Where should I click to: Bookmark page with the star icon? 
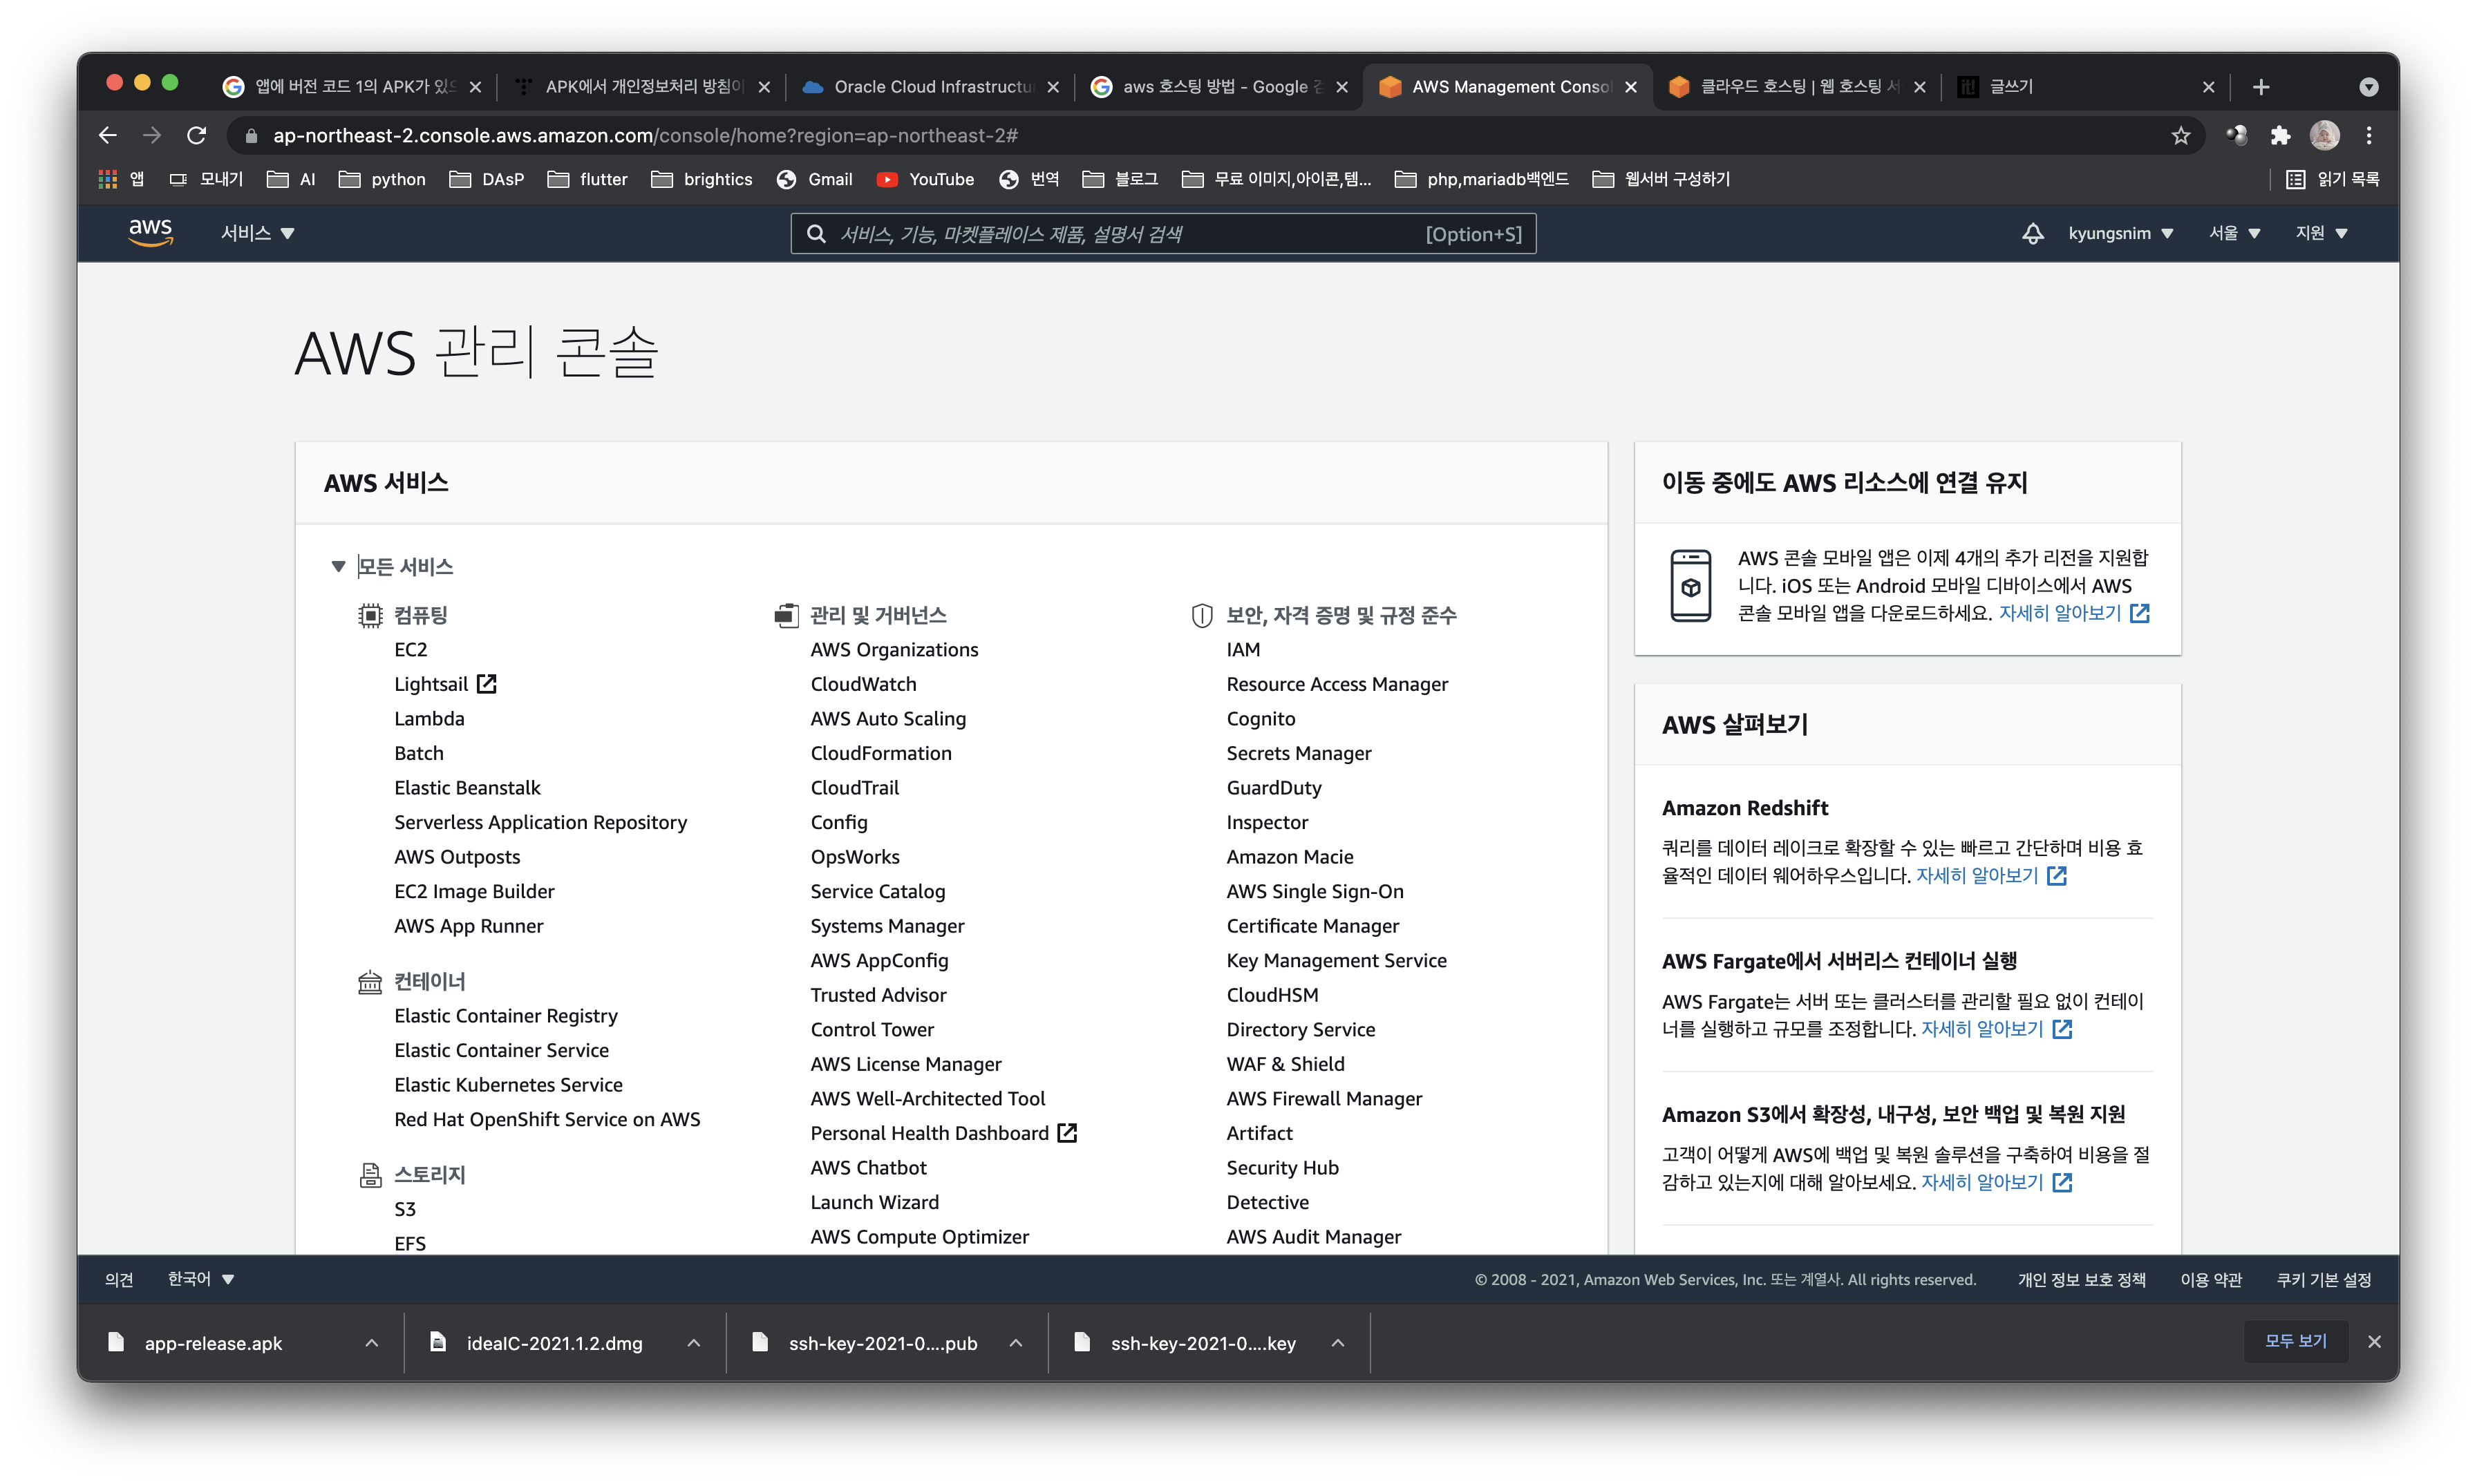click(2181, 135)
